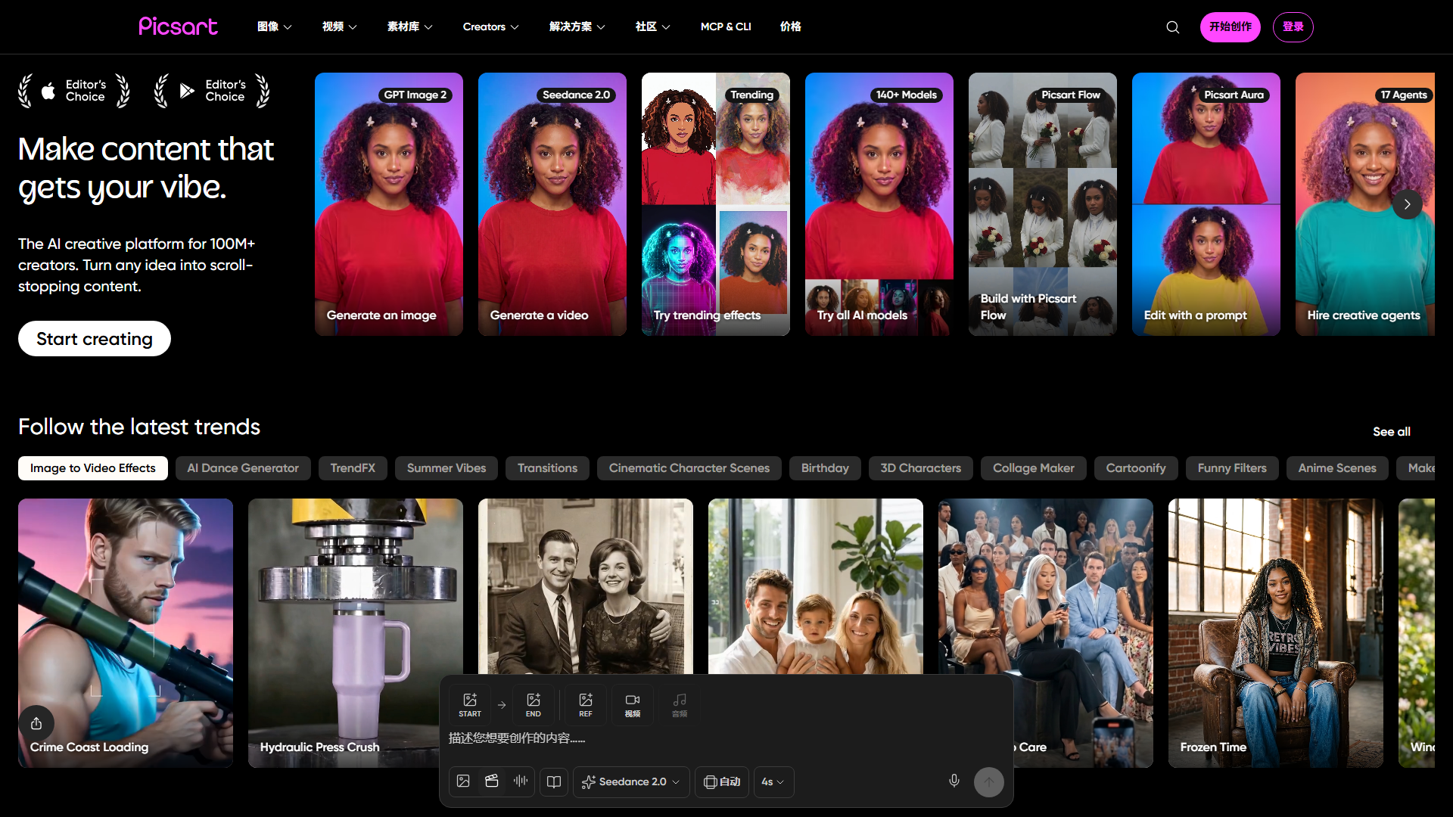The height and width of the screenshot is (817, 1453).
Task: Open the 4s duration dropdown
Action: click(x=773, y=781)
